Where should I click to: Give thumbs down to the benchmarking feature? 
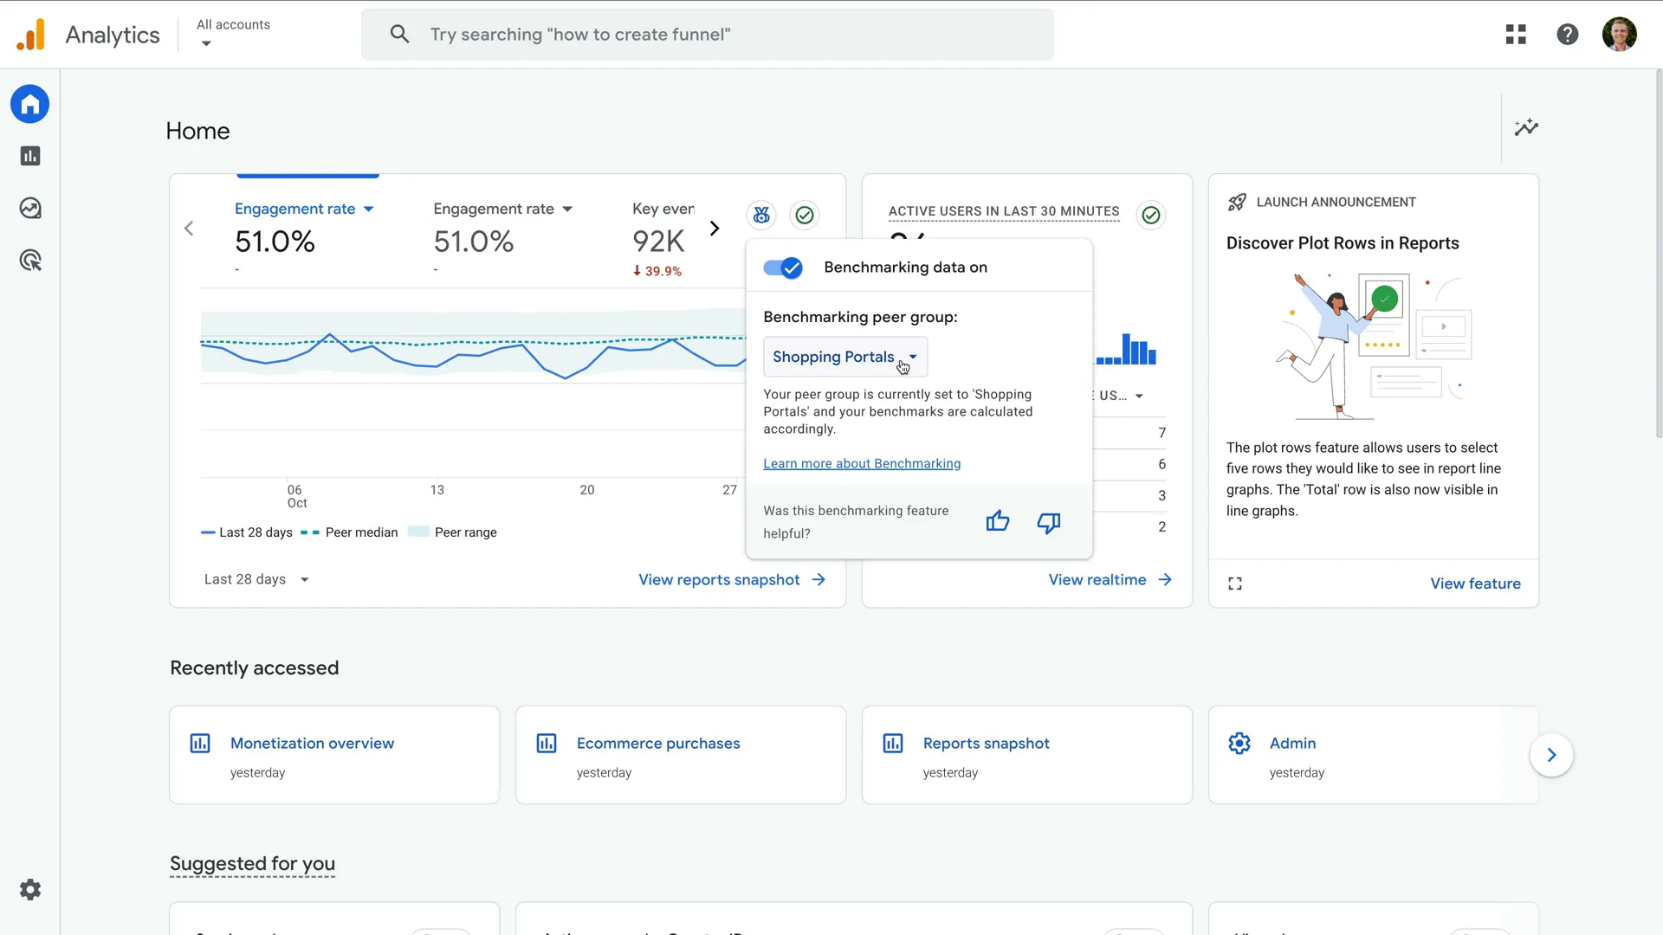point(1049,523)
